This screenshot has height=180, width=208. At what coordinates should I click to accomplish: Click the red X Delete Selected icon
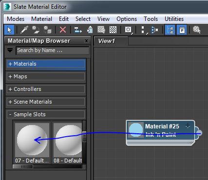[63, 30]
